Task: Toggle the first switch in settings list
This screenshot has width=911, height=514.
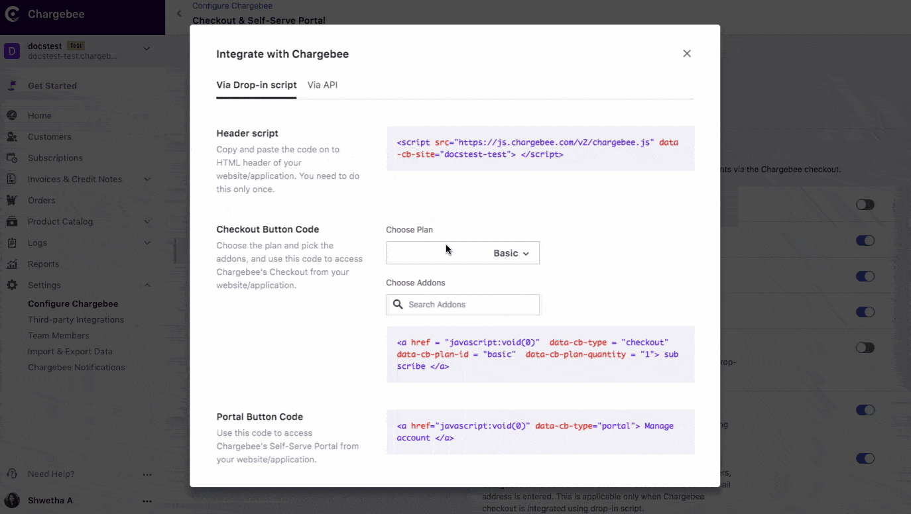Action: pos(865,205)
